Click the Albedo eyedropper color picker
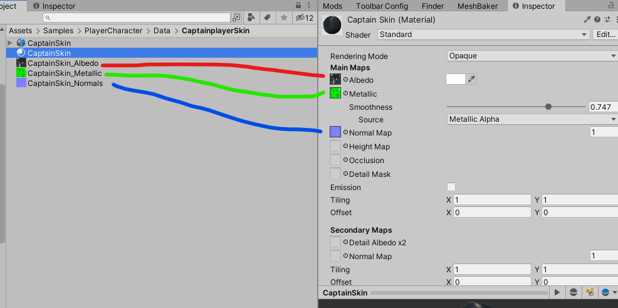618x308 pixels. point(471,79)
